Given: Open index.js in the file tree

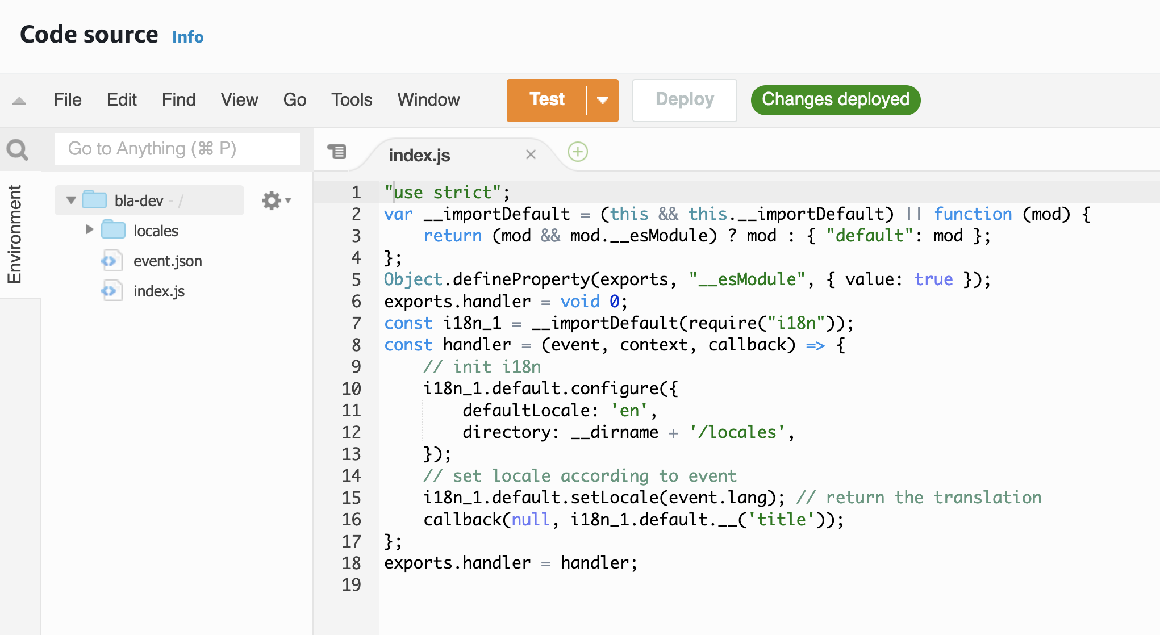Looking at the screenshot, I should click(159, 291).
